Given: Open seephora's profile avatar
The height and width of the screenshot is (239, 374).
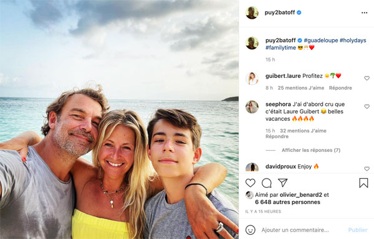Looking at the screenshot, I should click(252, 107).
